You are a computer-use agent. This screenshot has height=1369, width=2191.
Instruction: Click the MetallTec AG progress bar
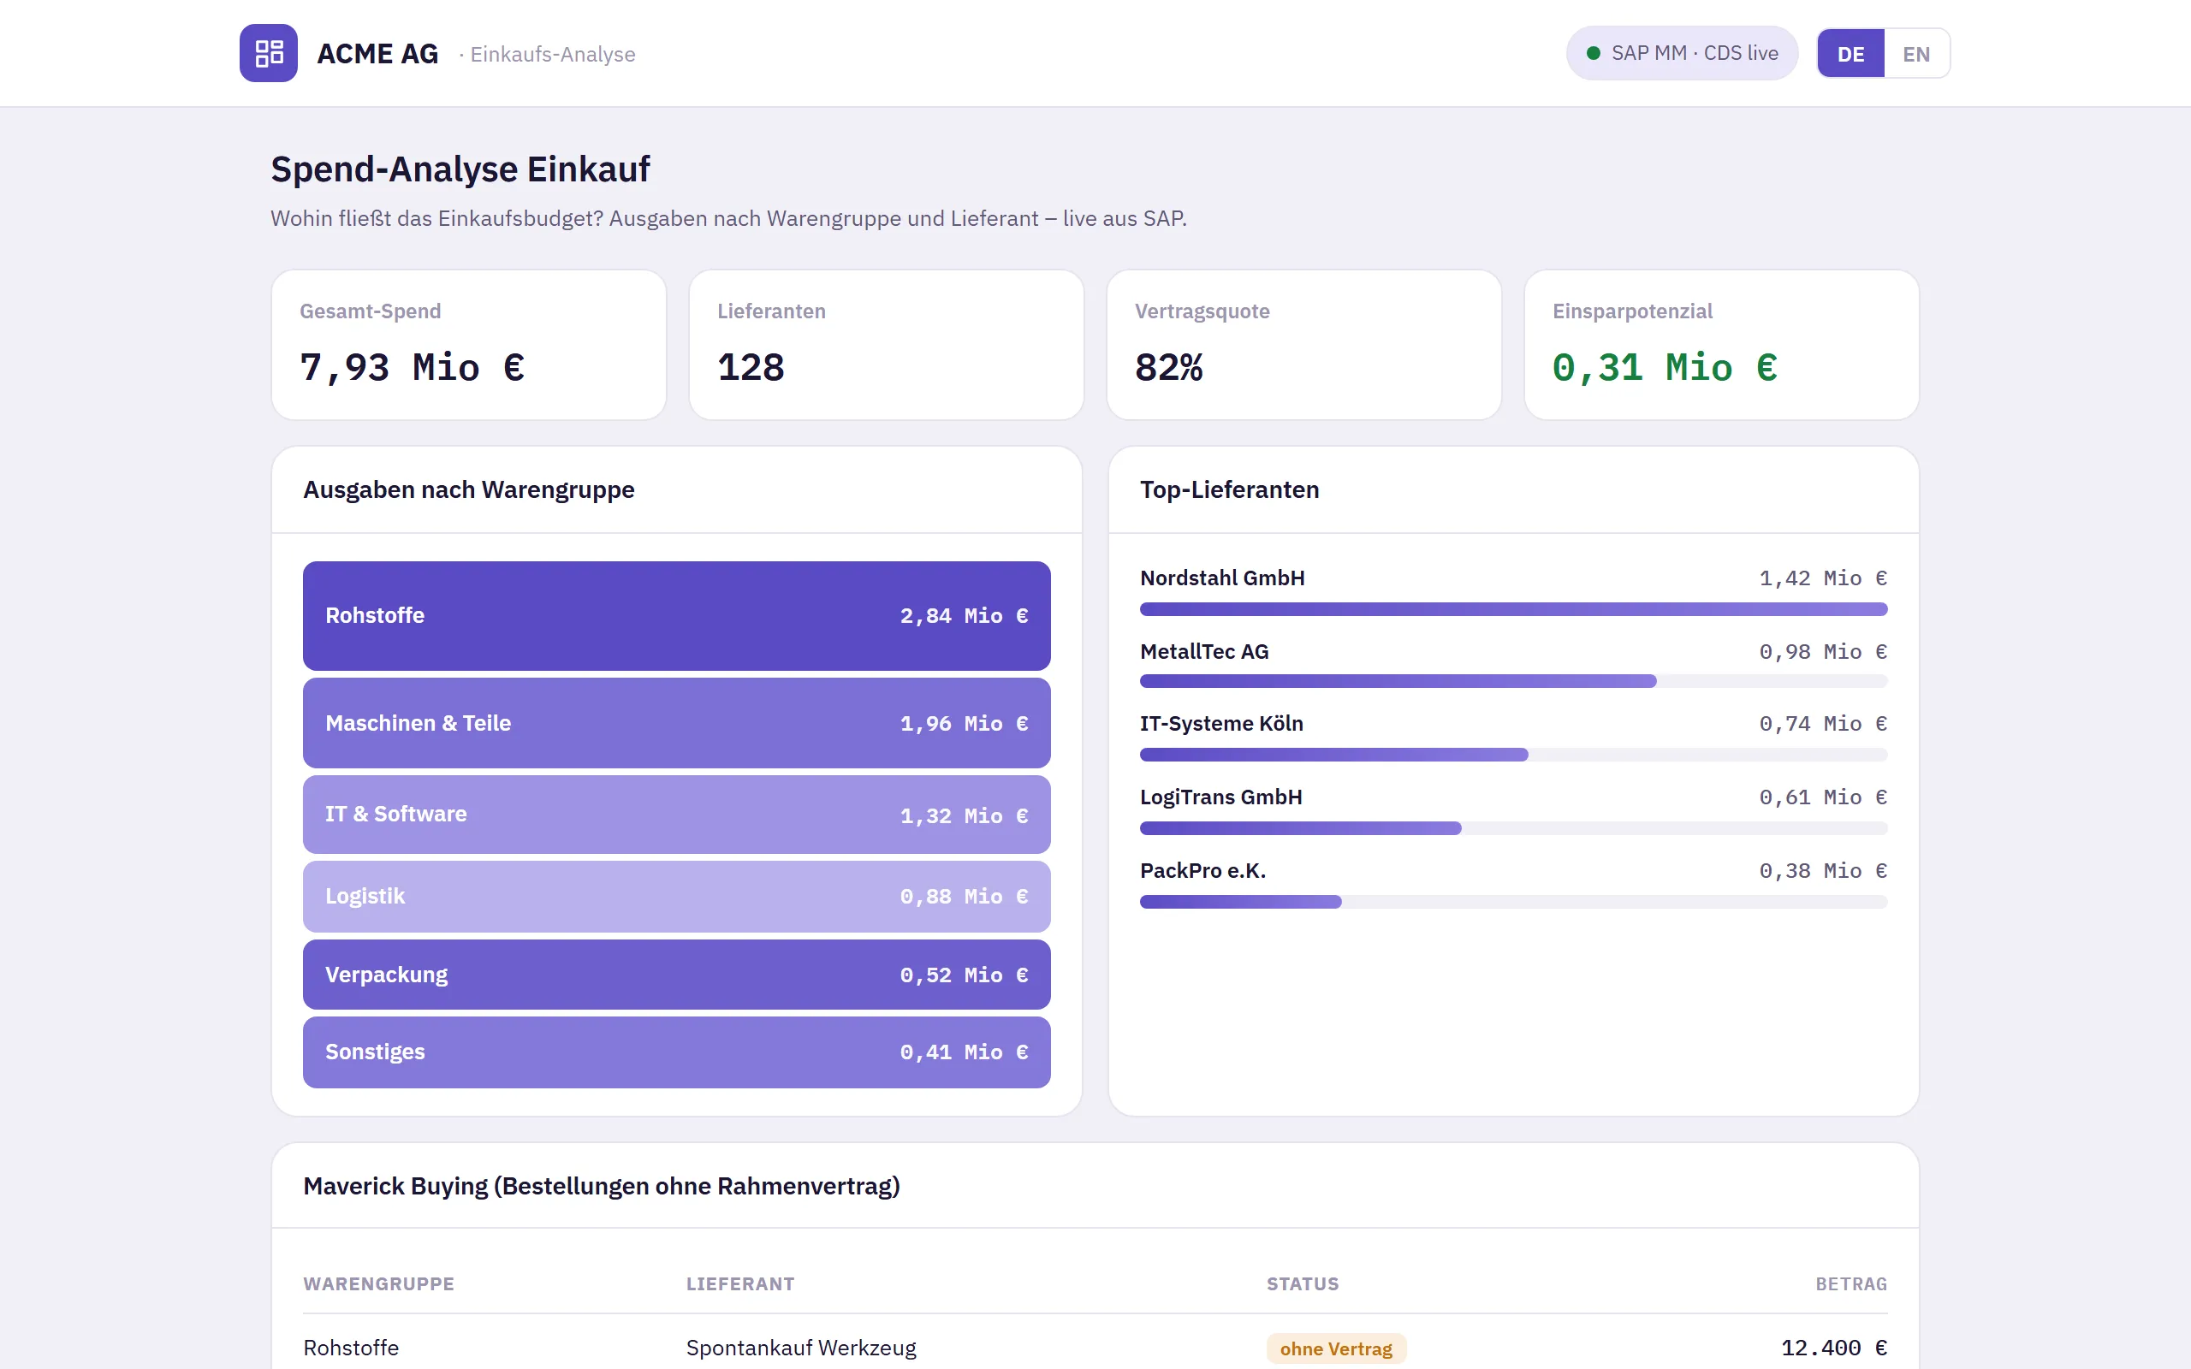pos(1513,682)
